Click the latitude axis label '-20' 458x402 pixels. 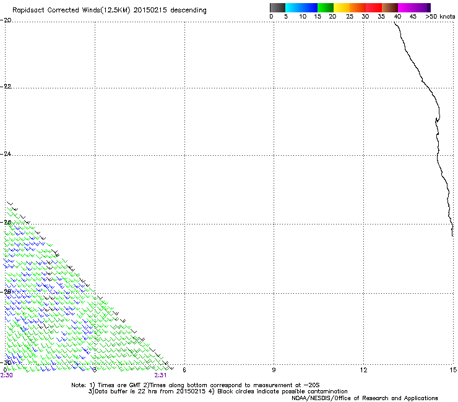point(6,20)
